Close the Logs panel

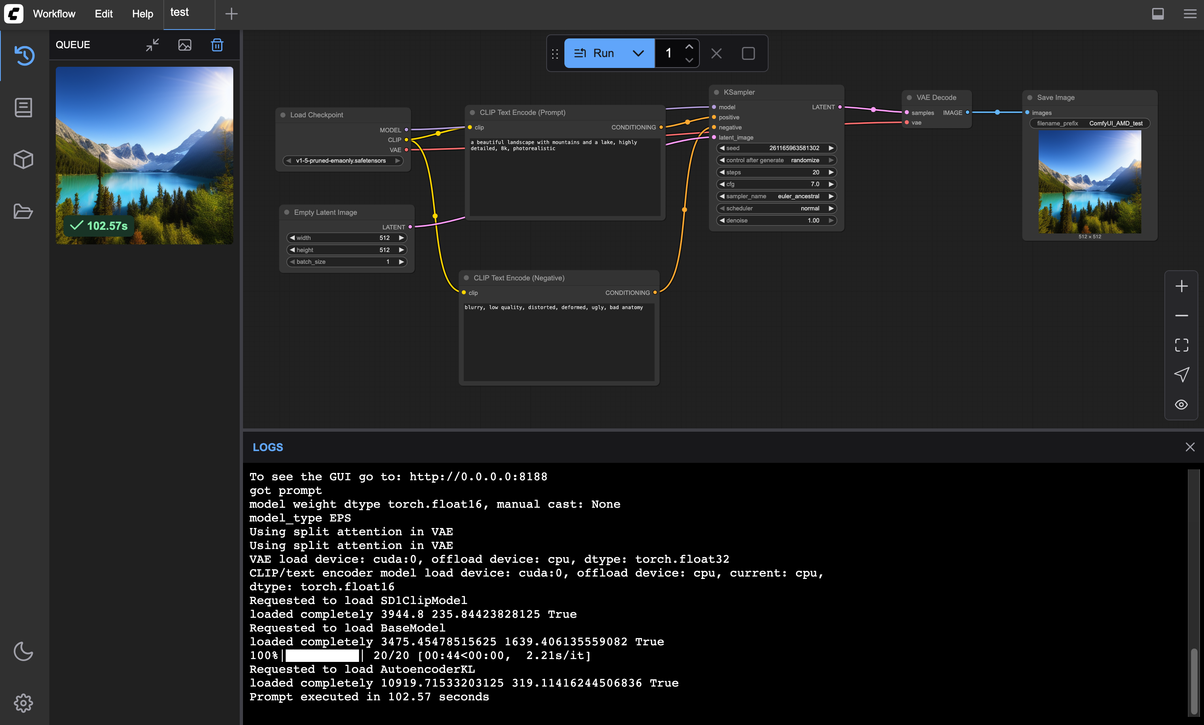(1190, 447)
